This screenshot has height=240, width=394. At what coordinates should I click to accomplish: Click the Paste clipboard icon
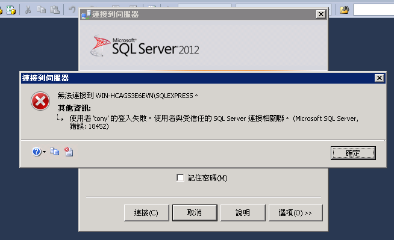[x=55, y=10]
